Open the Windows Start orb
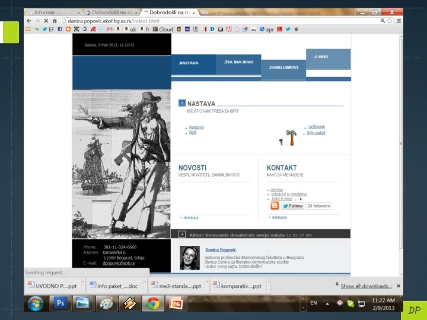This screenshot has width=427, height=320. click(36, 303)
